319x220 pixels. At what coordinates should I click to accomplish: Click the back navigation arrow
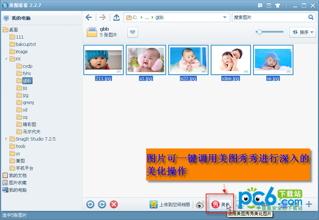89,17
